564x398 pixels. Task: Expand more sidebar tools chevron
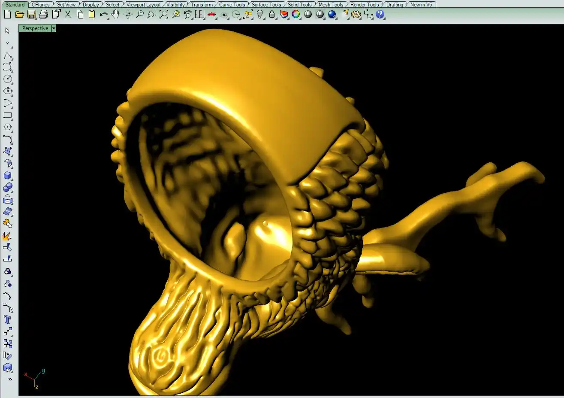pos(10,380)
